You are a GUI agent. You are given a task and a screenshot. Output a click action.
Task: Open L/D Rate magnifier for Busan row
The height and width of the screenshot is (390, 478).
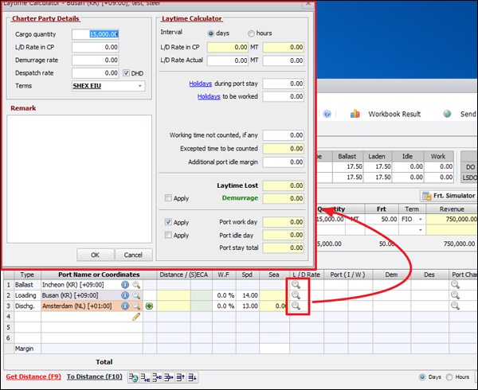pos(296,295)
